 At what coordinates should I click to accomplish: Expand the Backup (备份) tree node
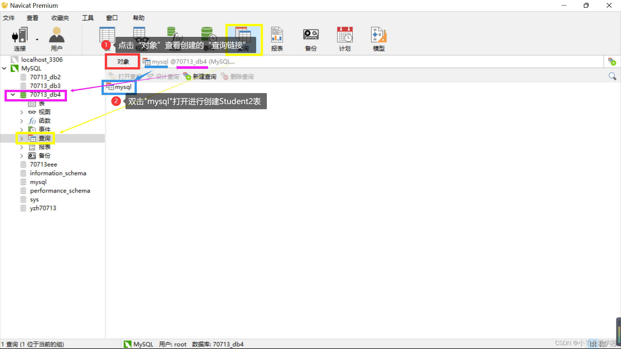pyautogui.click(x=22, y=156)
